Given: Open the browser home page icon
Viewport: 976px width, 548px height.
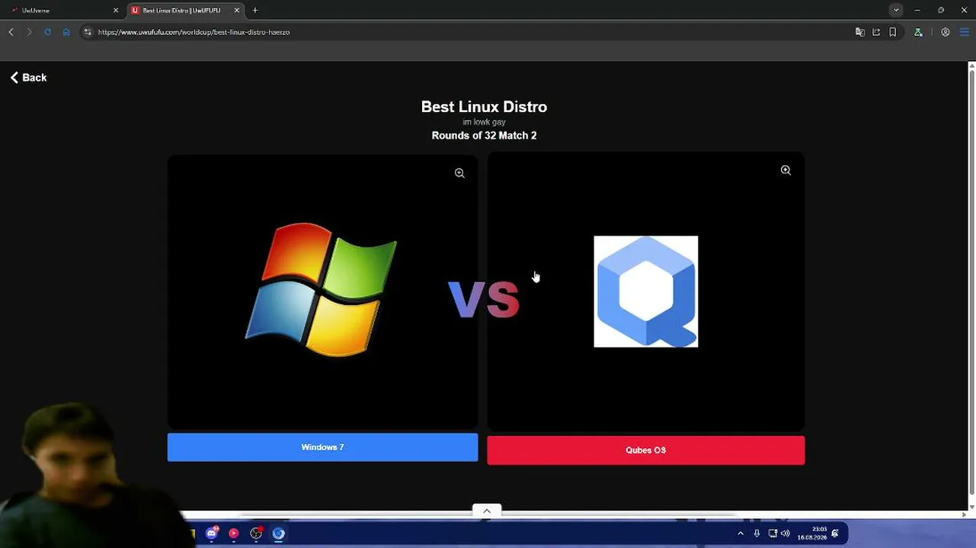Looking at the screenshot, I should (66, 32).
